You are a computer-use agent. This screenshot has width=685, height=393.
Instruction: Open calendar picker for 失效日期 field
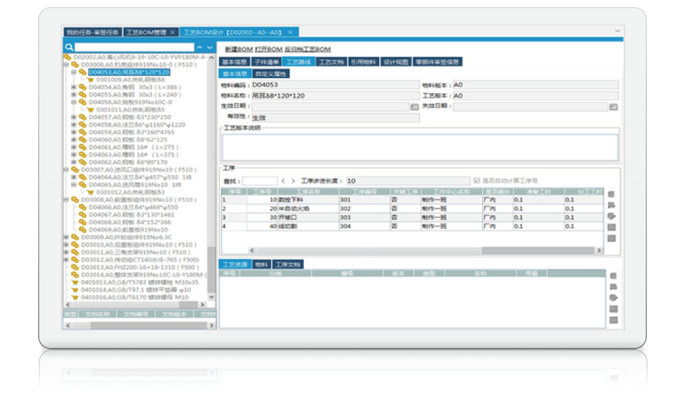click(x=613, y=106)
